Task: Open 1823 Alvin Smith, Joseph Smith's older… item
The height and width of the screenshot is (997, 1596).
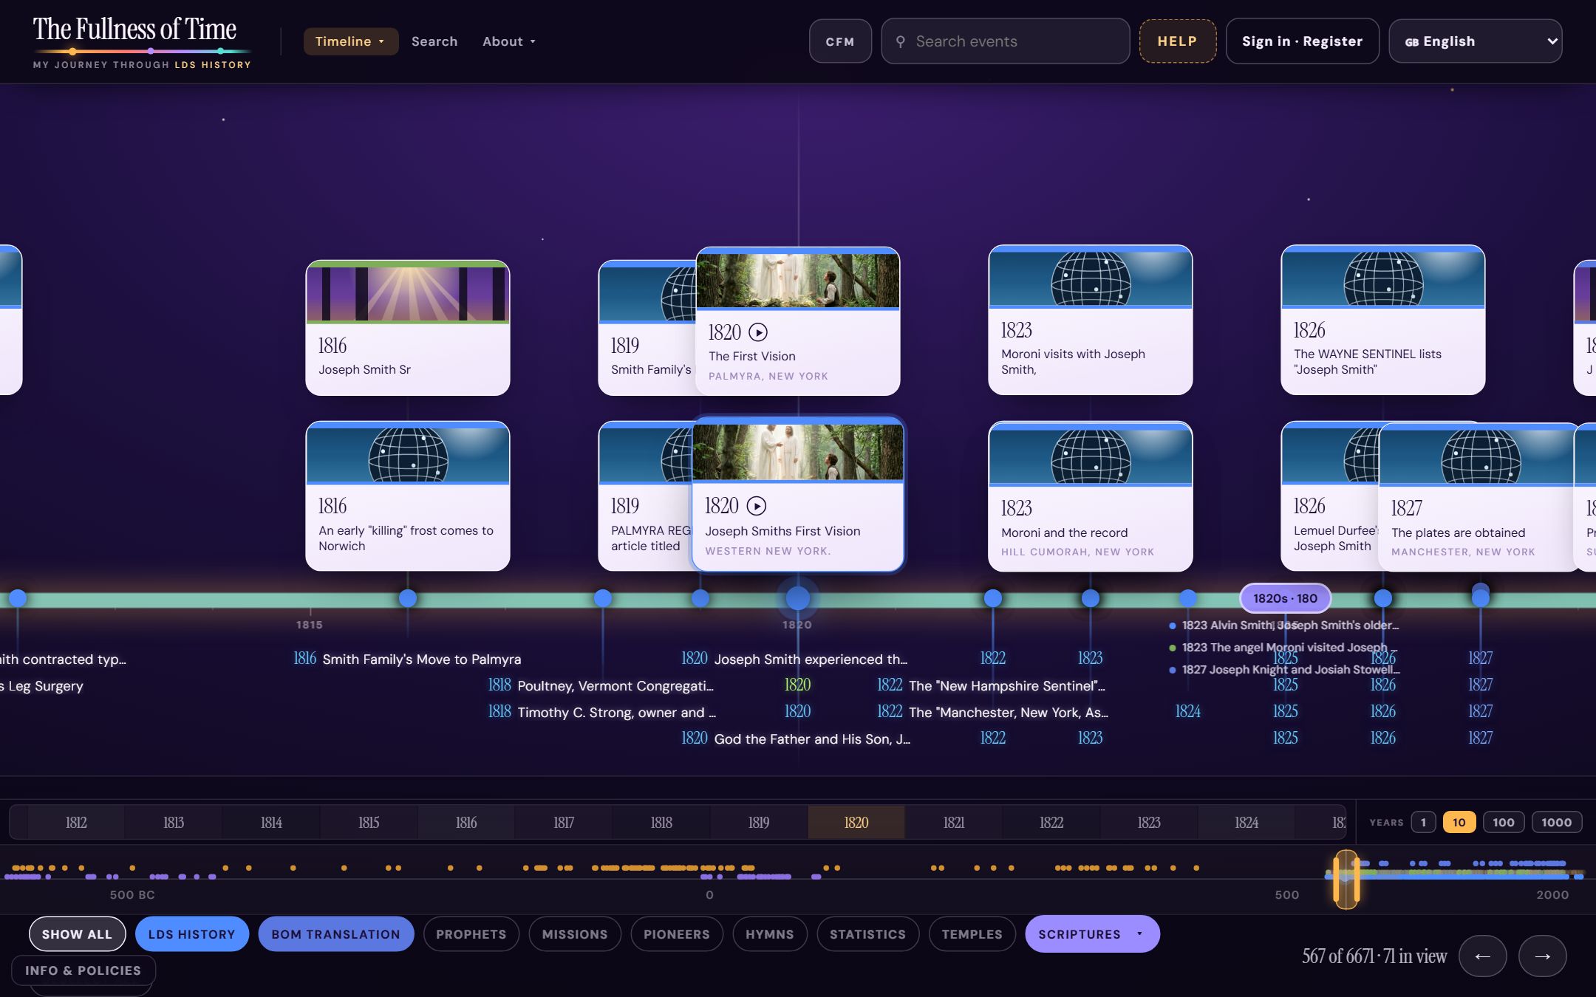Action: (x=1284, y=625)
